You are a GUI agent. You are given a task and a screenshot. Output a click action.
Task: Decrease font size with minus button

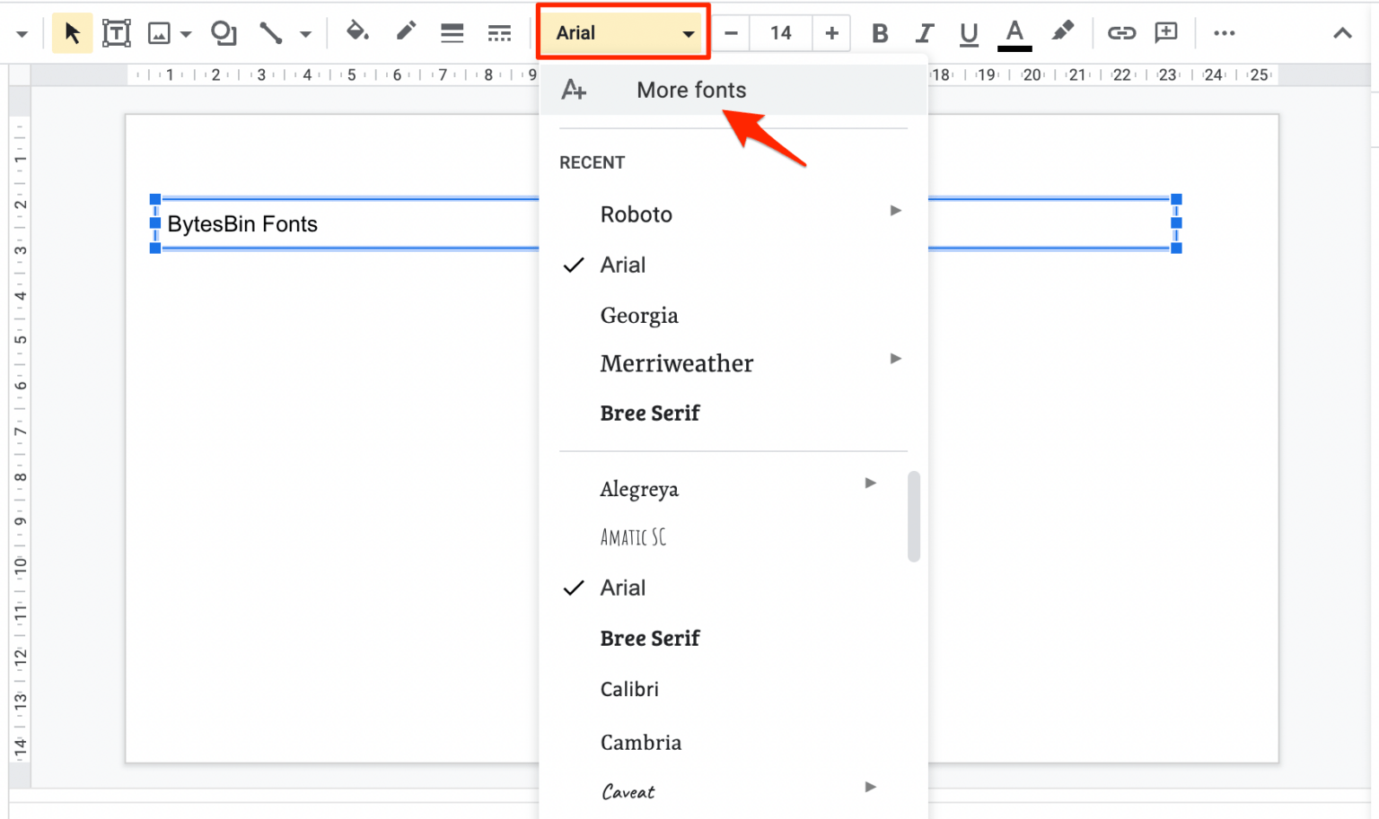[x=731, y=32]
